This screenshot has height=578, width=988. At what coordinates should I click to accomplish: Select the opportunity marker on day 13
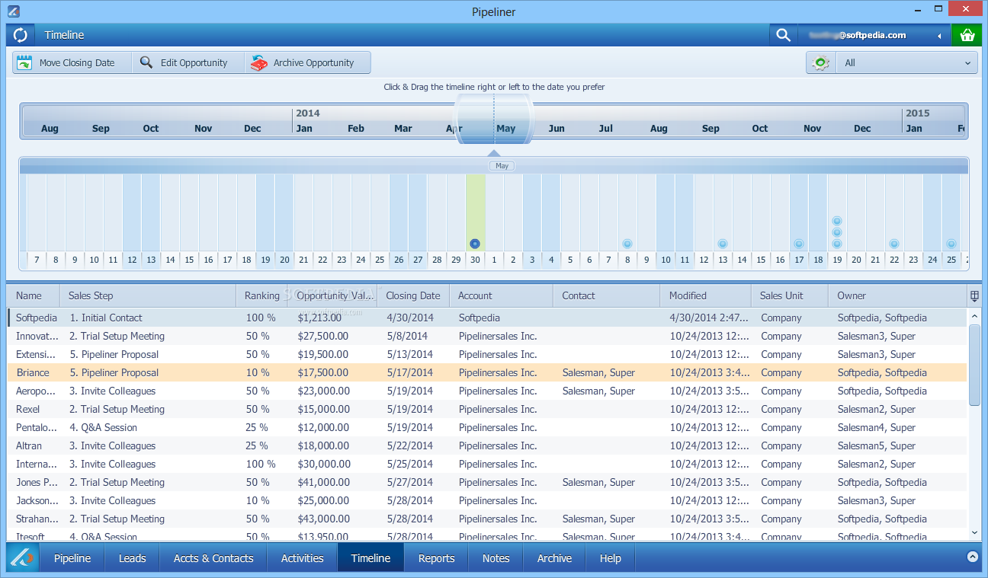723,244
